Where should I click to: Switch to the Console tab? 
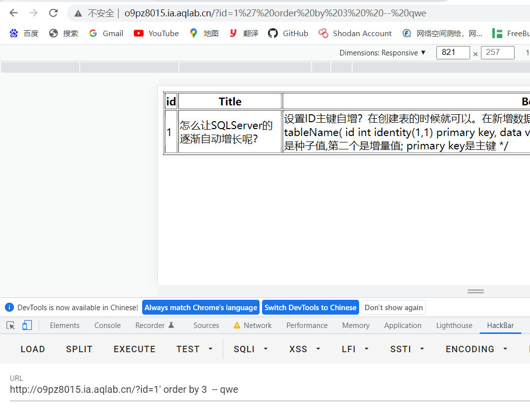click(107, 325)
